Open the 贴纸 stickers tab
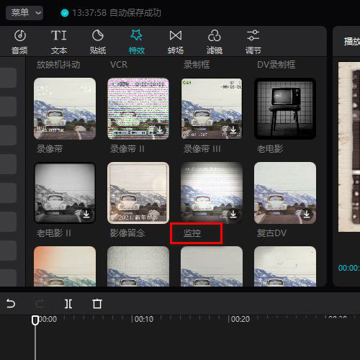This screenshot has width=360, height=360. [98, 42]
